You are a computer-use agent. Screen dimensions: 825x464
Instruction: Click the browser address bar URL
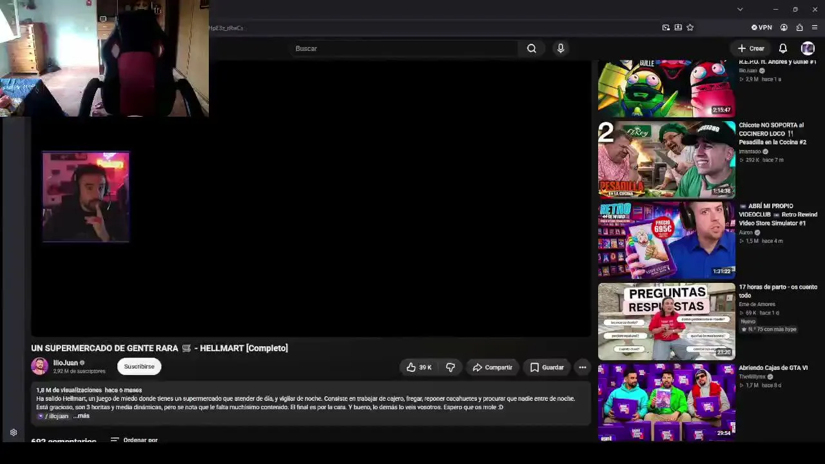pos(226,28)
